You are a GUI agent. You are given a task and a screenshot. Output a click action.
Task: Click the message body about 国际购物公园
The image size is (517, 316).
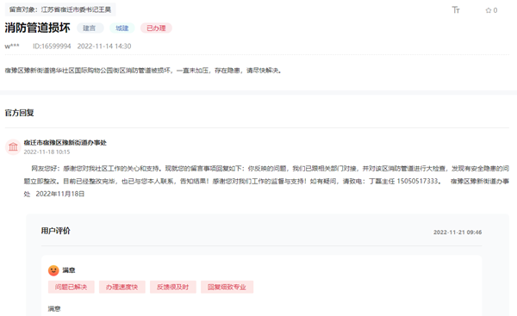[143, 71]
